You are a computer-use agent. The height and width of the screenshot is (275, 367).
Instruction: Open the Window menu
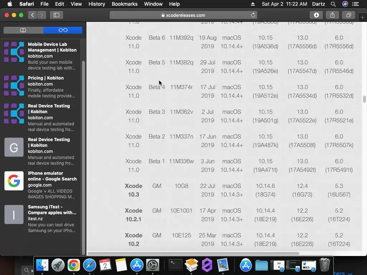[x=153, y=4]
